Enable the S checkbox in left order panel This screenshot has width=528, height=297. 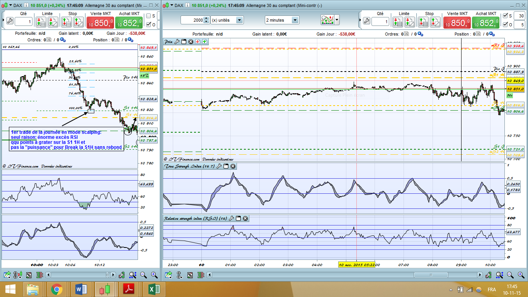pos(148,16)
